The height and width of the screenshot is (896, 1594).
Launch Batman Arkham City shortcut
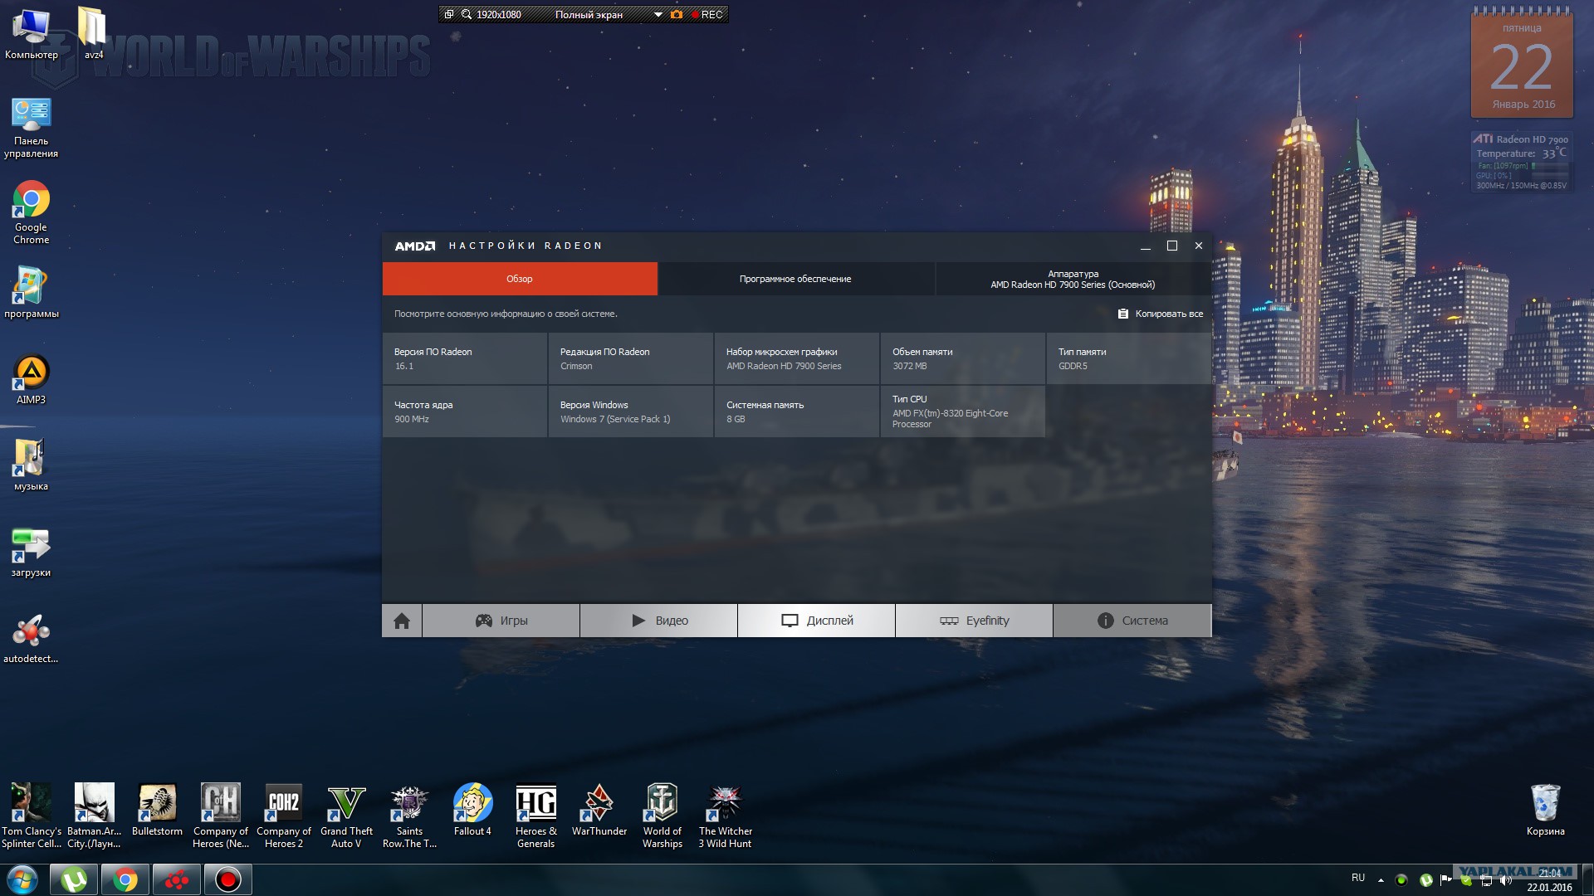pyautogui.click(x=94, y=816)
